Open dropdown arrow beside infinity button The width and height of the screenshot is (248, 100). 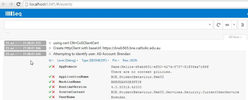pyautogui.click(x=234, y=25)
